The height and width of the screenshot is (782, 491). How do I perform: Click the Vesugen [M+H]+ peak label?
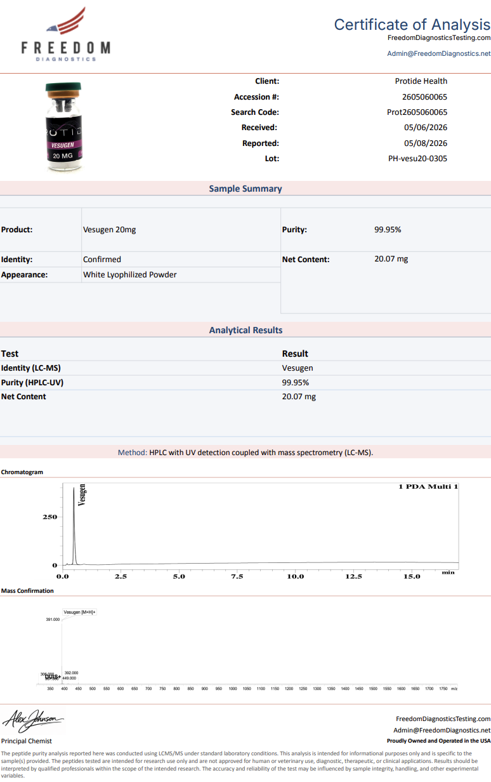pos(79,613)
